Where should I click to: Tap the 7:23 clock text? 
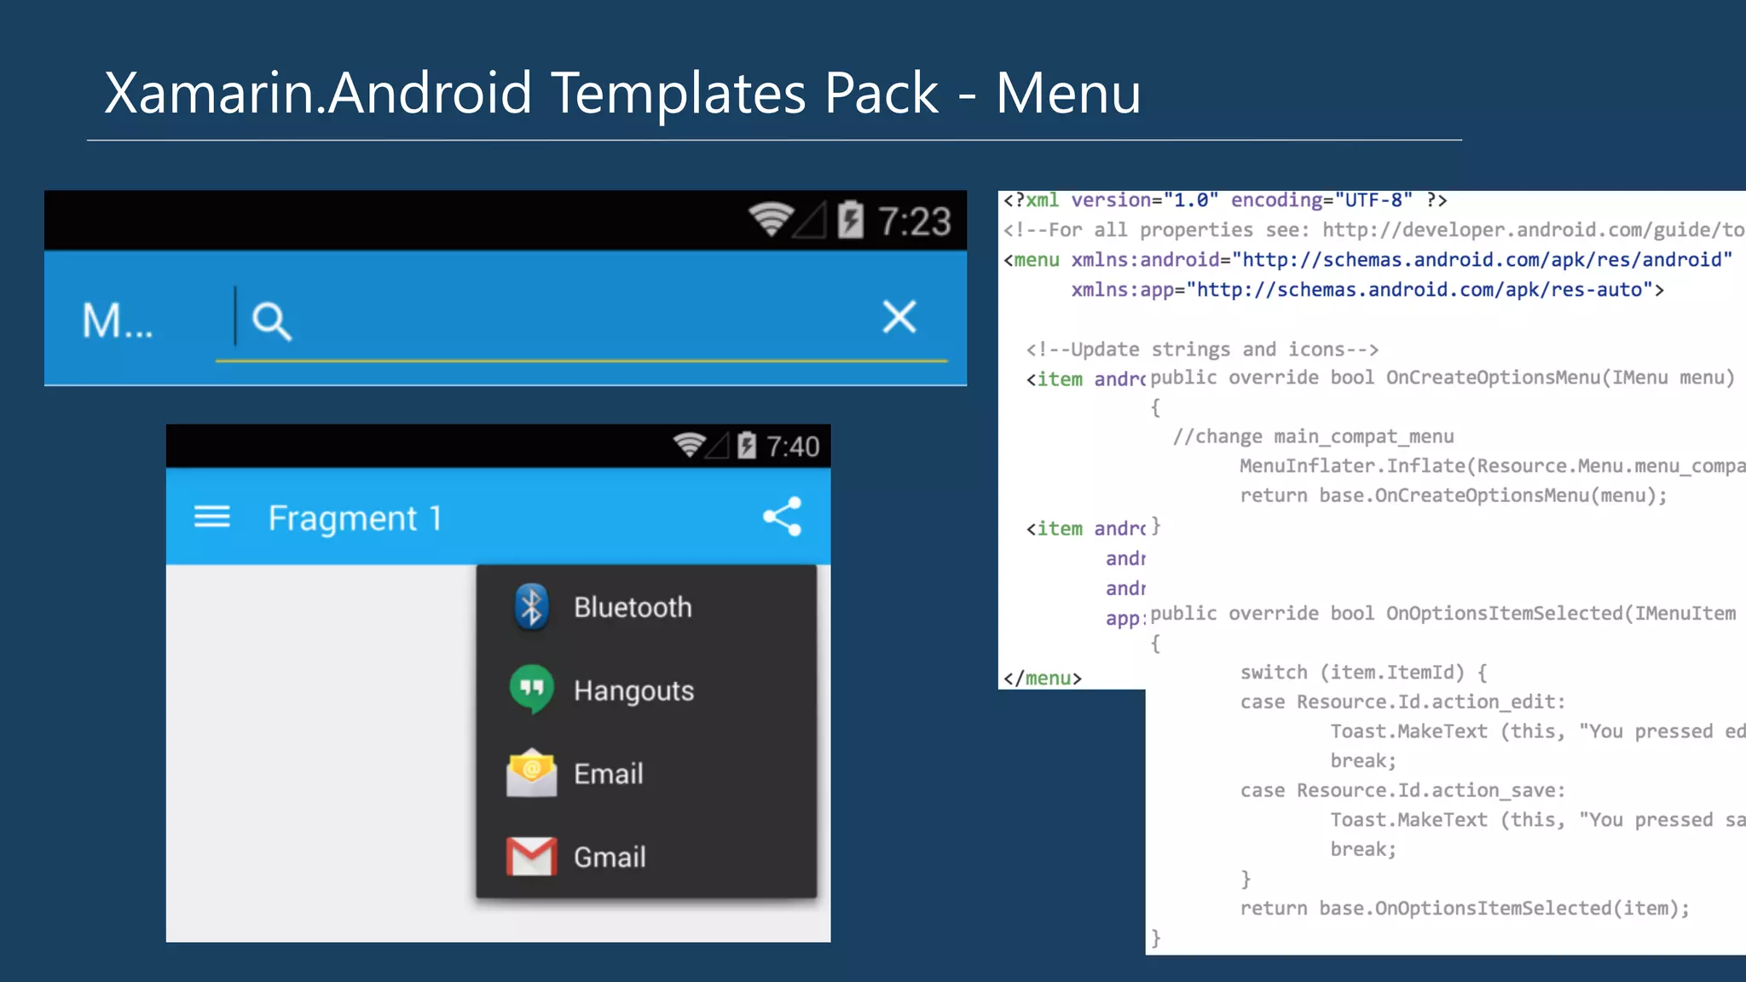pyautogui.click(x=915, y=222)
